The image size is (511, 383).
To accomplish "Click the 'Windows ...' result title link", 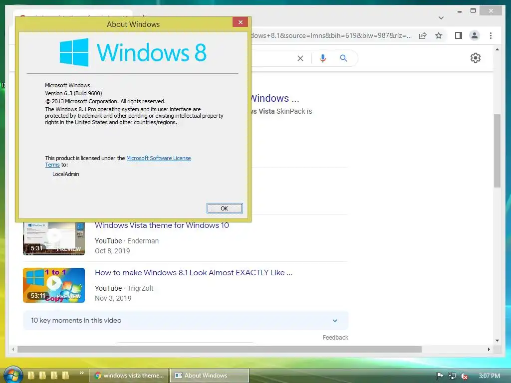I will pos(275,98).
